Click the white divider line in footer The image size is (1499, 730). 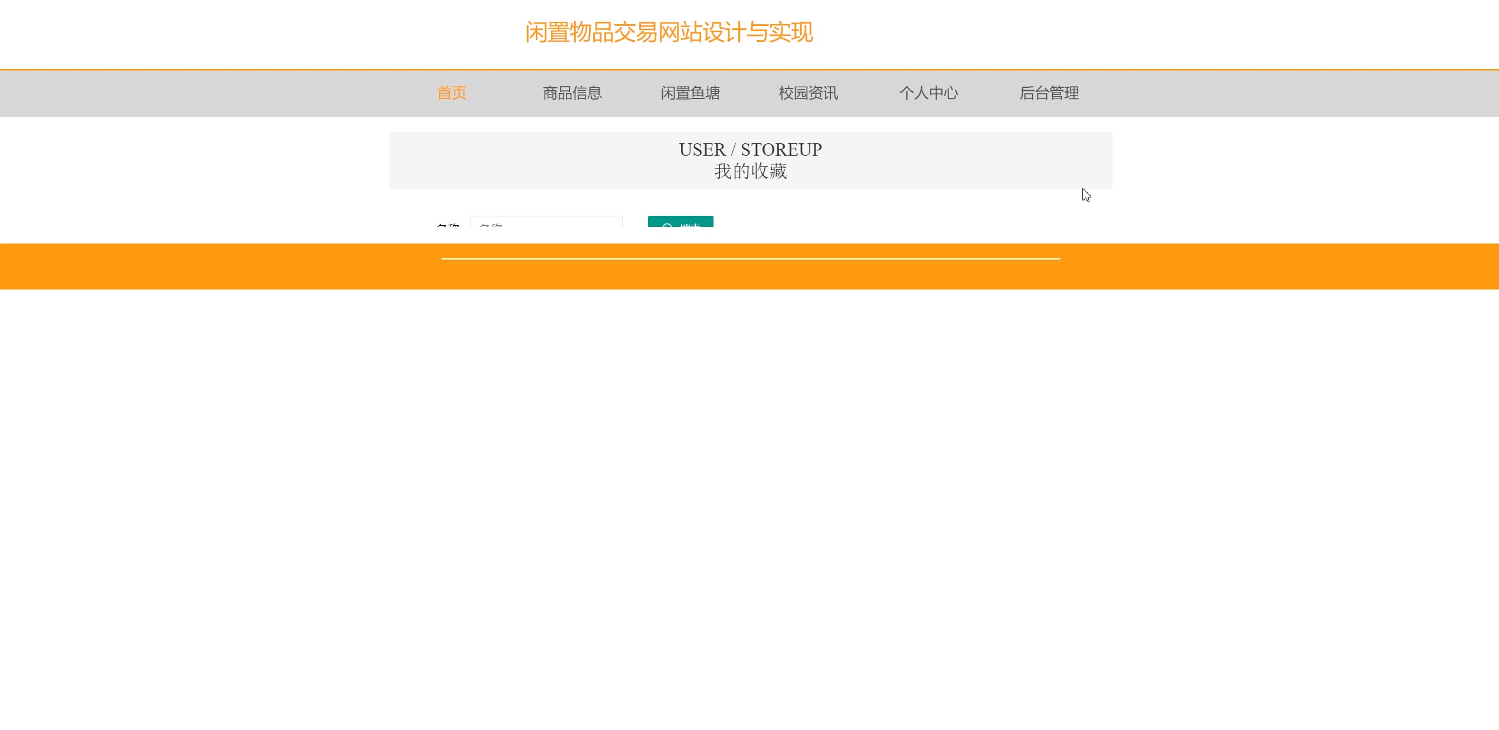pyautogui.click(x=751, y=259)
